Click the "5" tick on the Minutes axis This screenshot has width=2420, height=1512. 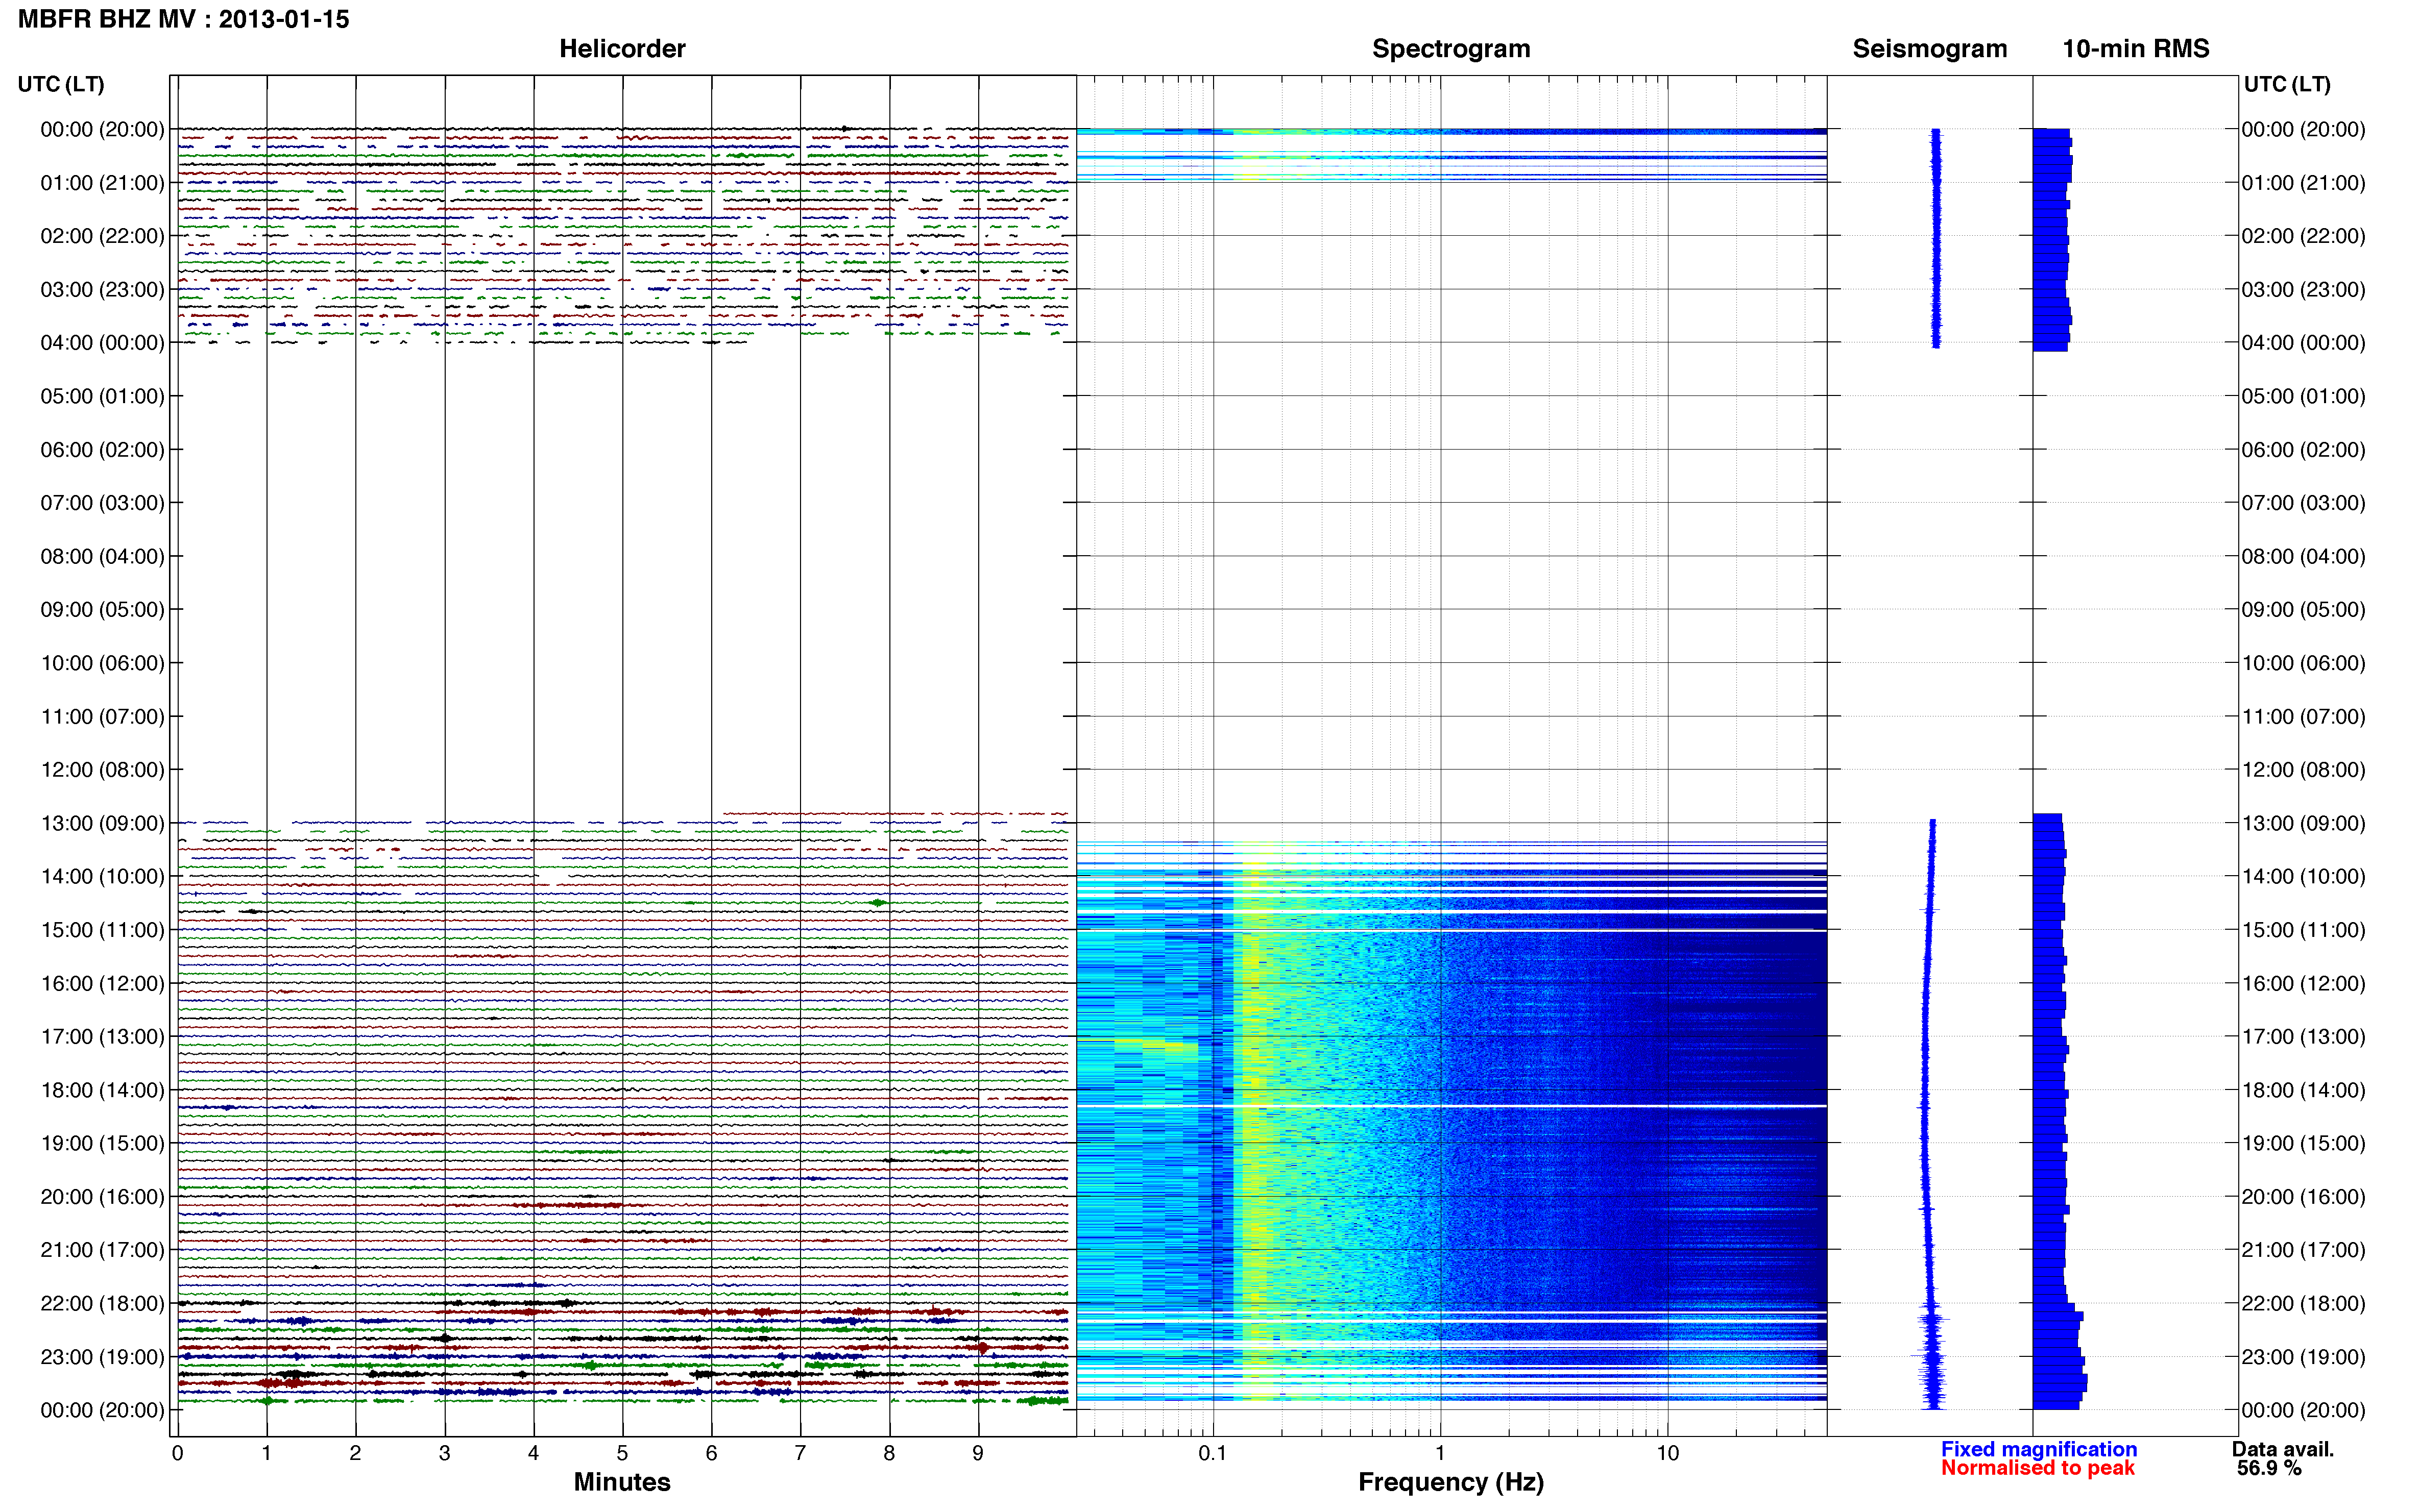click(x=622, y=1453)
